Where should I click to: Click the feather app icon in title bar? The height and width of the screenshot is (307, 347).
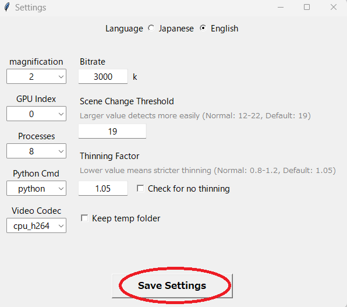(x=7, y=8)
